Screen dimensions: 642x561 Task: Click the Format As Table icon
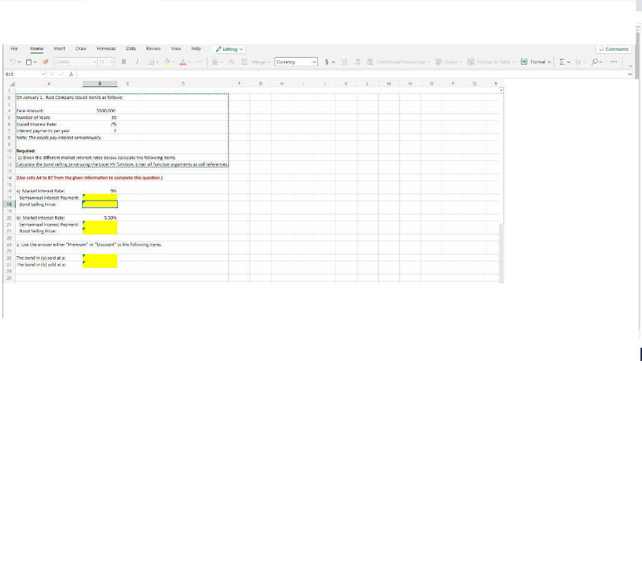pos(471,62)
